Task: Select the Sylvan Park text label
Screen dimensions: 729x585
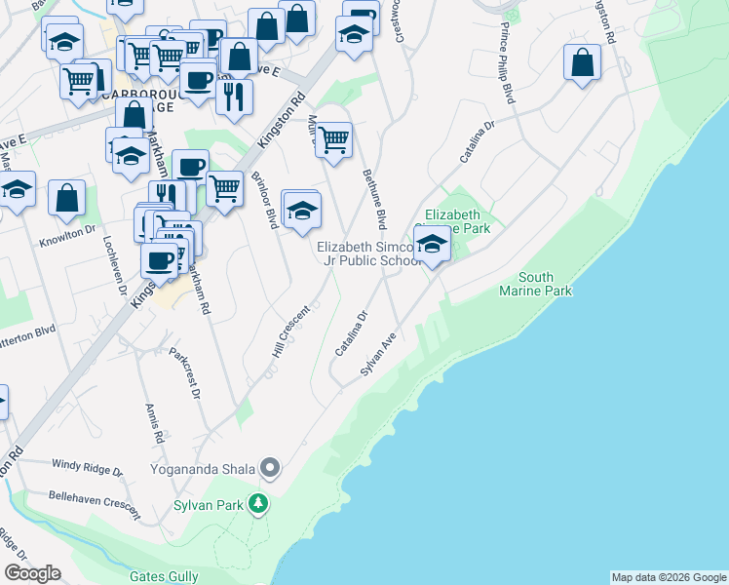Action: click(209, 505)
